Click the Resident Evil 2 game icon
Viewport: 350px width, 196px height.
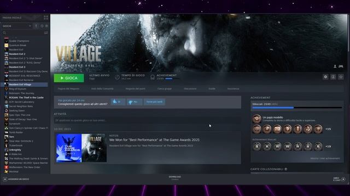point(6,54)
